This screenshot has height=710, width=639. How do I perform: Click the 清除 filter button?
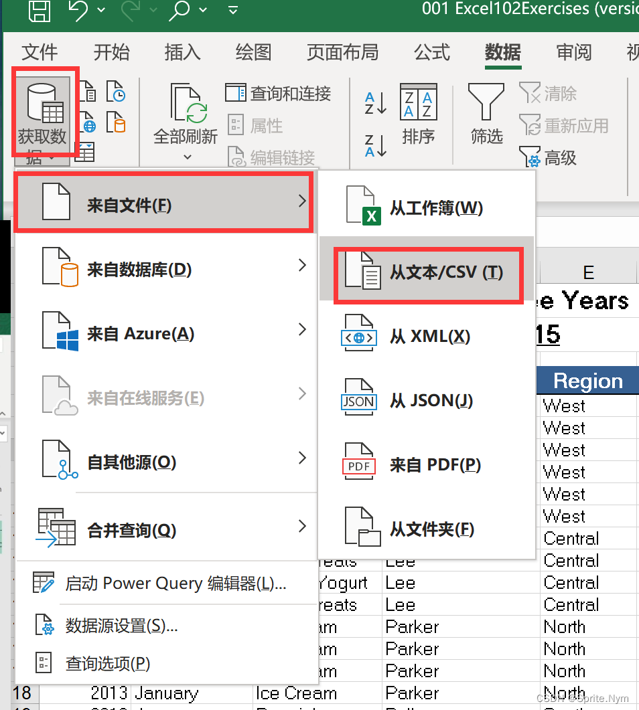tap(548, 93)
